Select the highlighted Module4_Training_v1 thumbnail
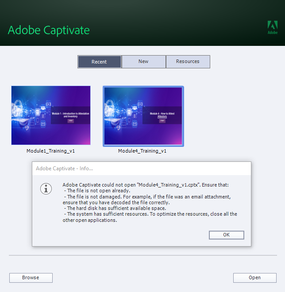The width and height of the screenshot is (285, 292). 143,116
